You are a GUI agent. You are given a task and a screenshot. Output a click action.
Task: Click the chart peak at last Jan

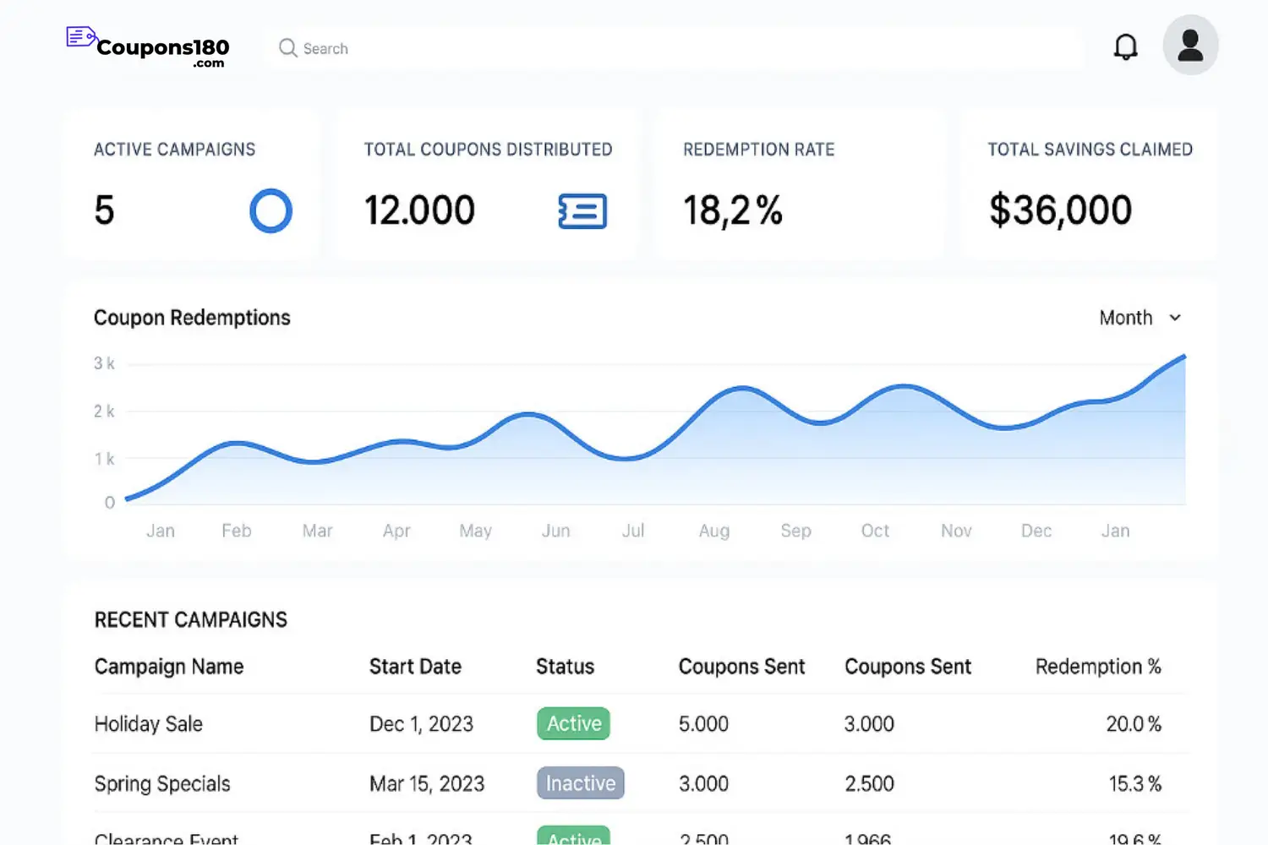point(1183,357)
